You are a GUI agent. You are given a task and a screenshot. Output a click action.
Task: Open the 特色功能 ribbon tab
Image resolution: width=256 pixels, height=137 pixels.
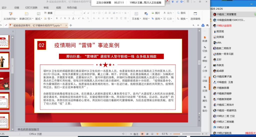coord(72,8)
